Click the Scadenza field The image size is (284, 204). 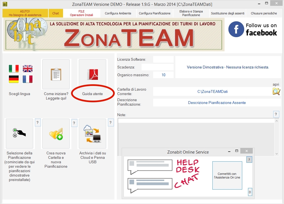(158, 67)
